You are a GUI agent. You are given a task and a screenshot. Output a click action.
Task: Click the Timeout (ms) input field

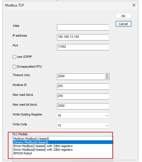(81, 76)
